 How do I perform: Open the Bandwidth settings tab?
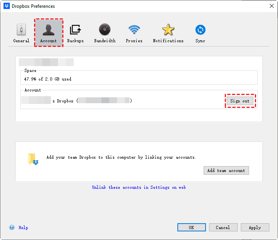coord(105,33)
